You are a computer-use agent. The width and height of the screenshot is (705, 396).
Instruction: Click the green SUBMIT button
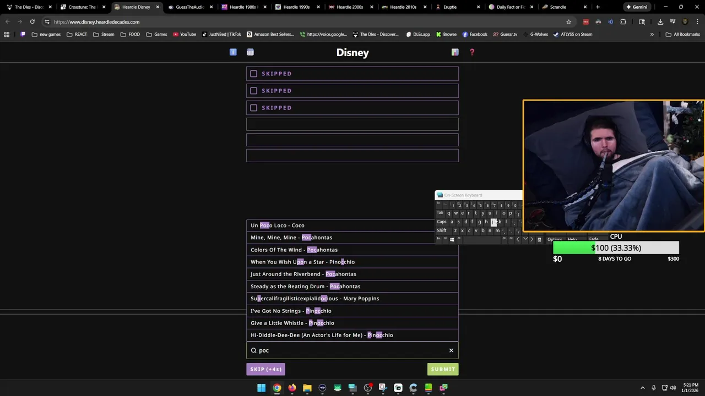click(443, 369)
